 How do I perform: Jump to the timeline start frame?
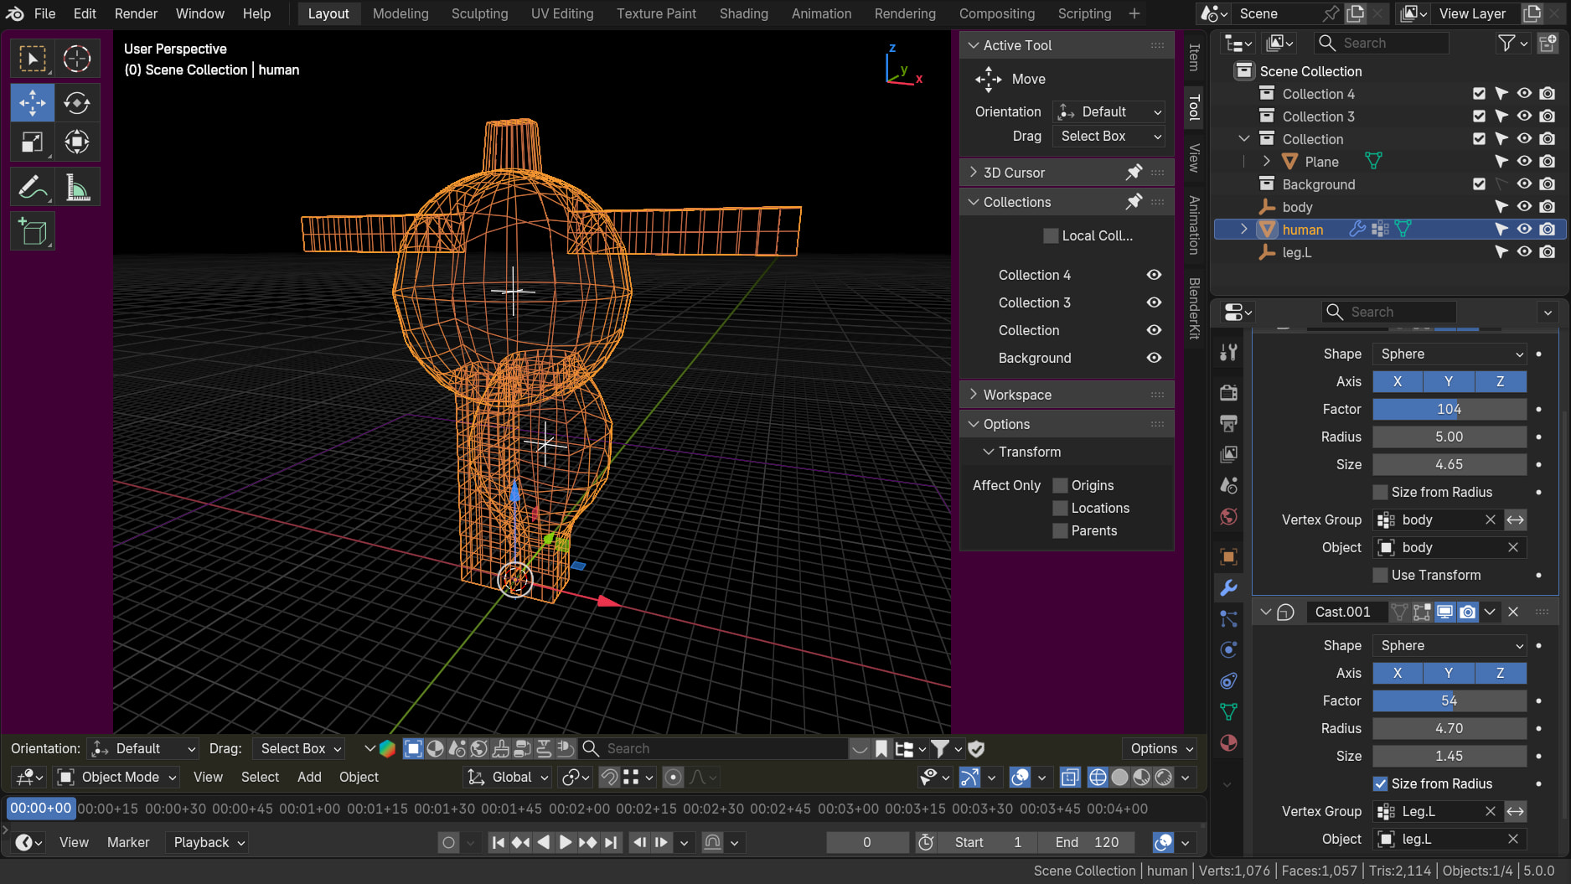(x=498, y=842)
